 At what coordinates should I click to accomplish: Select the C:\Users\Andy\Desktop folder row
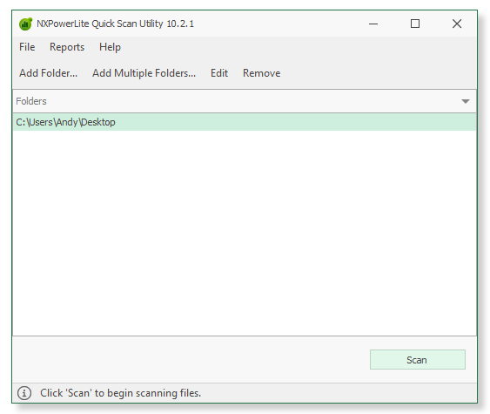click(x=245, y=122)
